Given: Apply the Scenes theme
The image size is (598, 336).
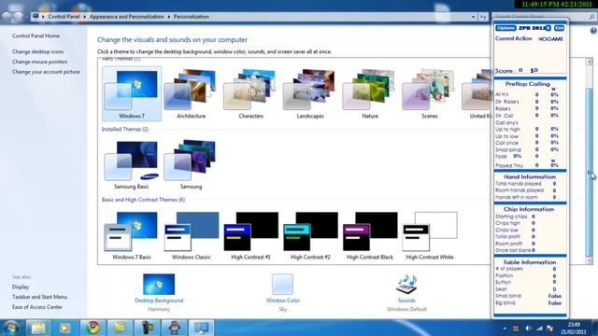Looking at the screenshot, I should click(429, 93).
